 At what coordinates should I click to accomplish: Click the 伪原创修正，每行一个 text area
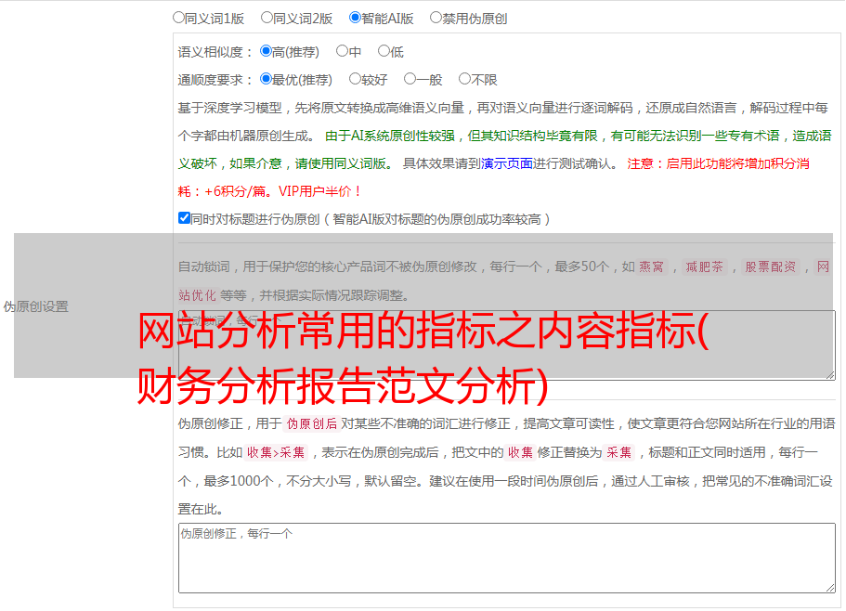[x=507, y=558]
